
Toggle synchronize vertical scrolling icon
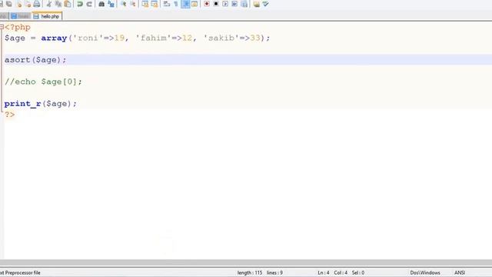tap(145, 4)
